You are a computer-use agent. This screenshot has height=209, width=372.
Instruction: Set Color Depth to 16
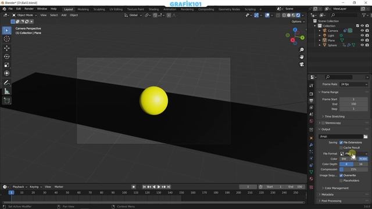pos(360,164)
